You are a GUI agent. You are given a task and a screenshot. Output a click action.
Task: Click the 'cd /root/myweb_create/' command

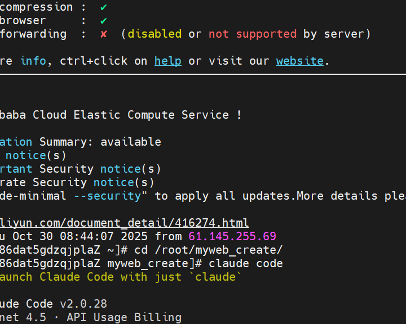[x=209, y=250]
